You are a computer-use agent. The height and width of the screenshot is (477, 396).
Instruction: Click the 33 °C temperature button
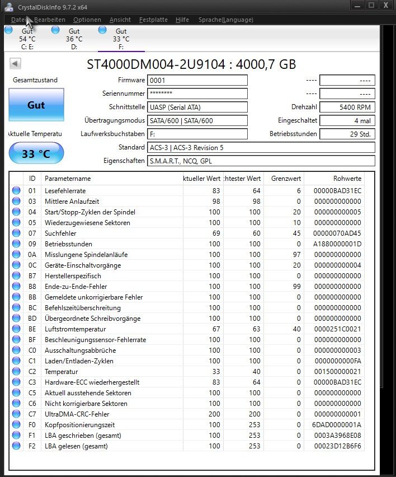pyautogui.click(x=36, y=153)
